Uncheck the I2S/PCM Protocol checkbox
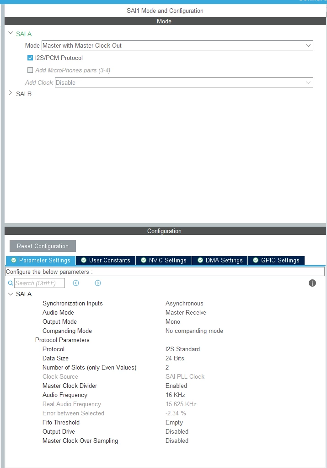This screenshot has height=468, width=327. point(30,58)
